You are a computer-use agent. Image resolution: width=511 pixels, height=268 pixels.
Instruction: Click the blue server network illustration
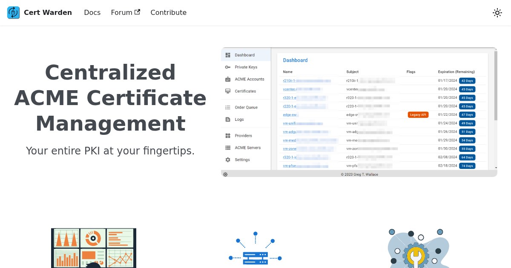point(255,249)
